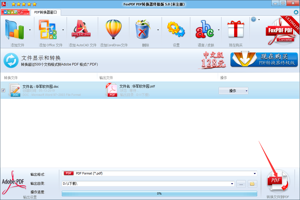Select the file name 华军软件园.doc text
Screen dimensions: 300x200
[47, 87]
